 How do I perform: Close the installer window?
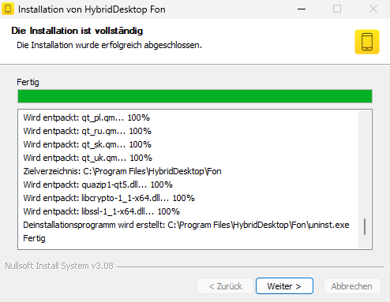[373, 9]
